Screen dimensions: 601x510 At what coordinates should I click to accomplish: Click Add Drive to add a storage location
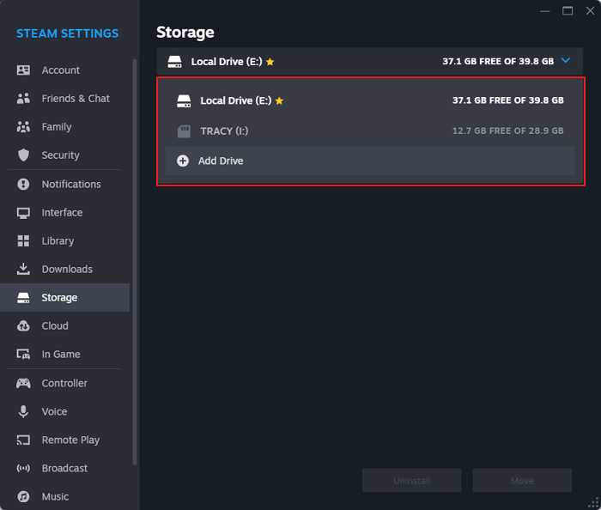click(370, 161)
